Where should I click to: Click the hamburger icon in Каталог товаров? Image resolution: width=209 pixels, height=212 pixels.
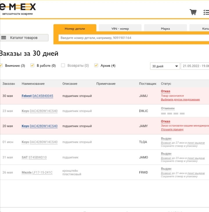(x=4, y=38)
